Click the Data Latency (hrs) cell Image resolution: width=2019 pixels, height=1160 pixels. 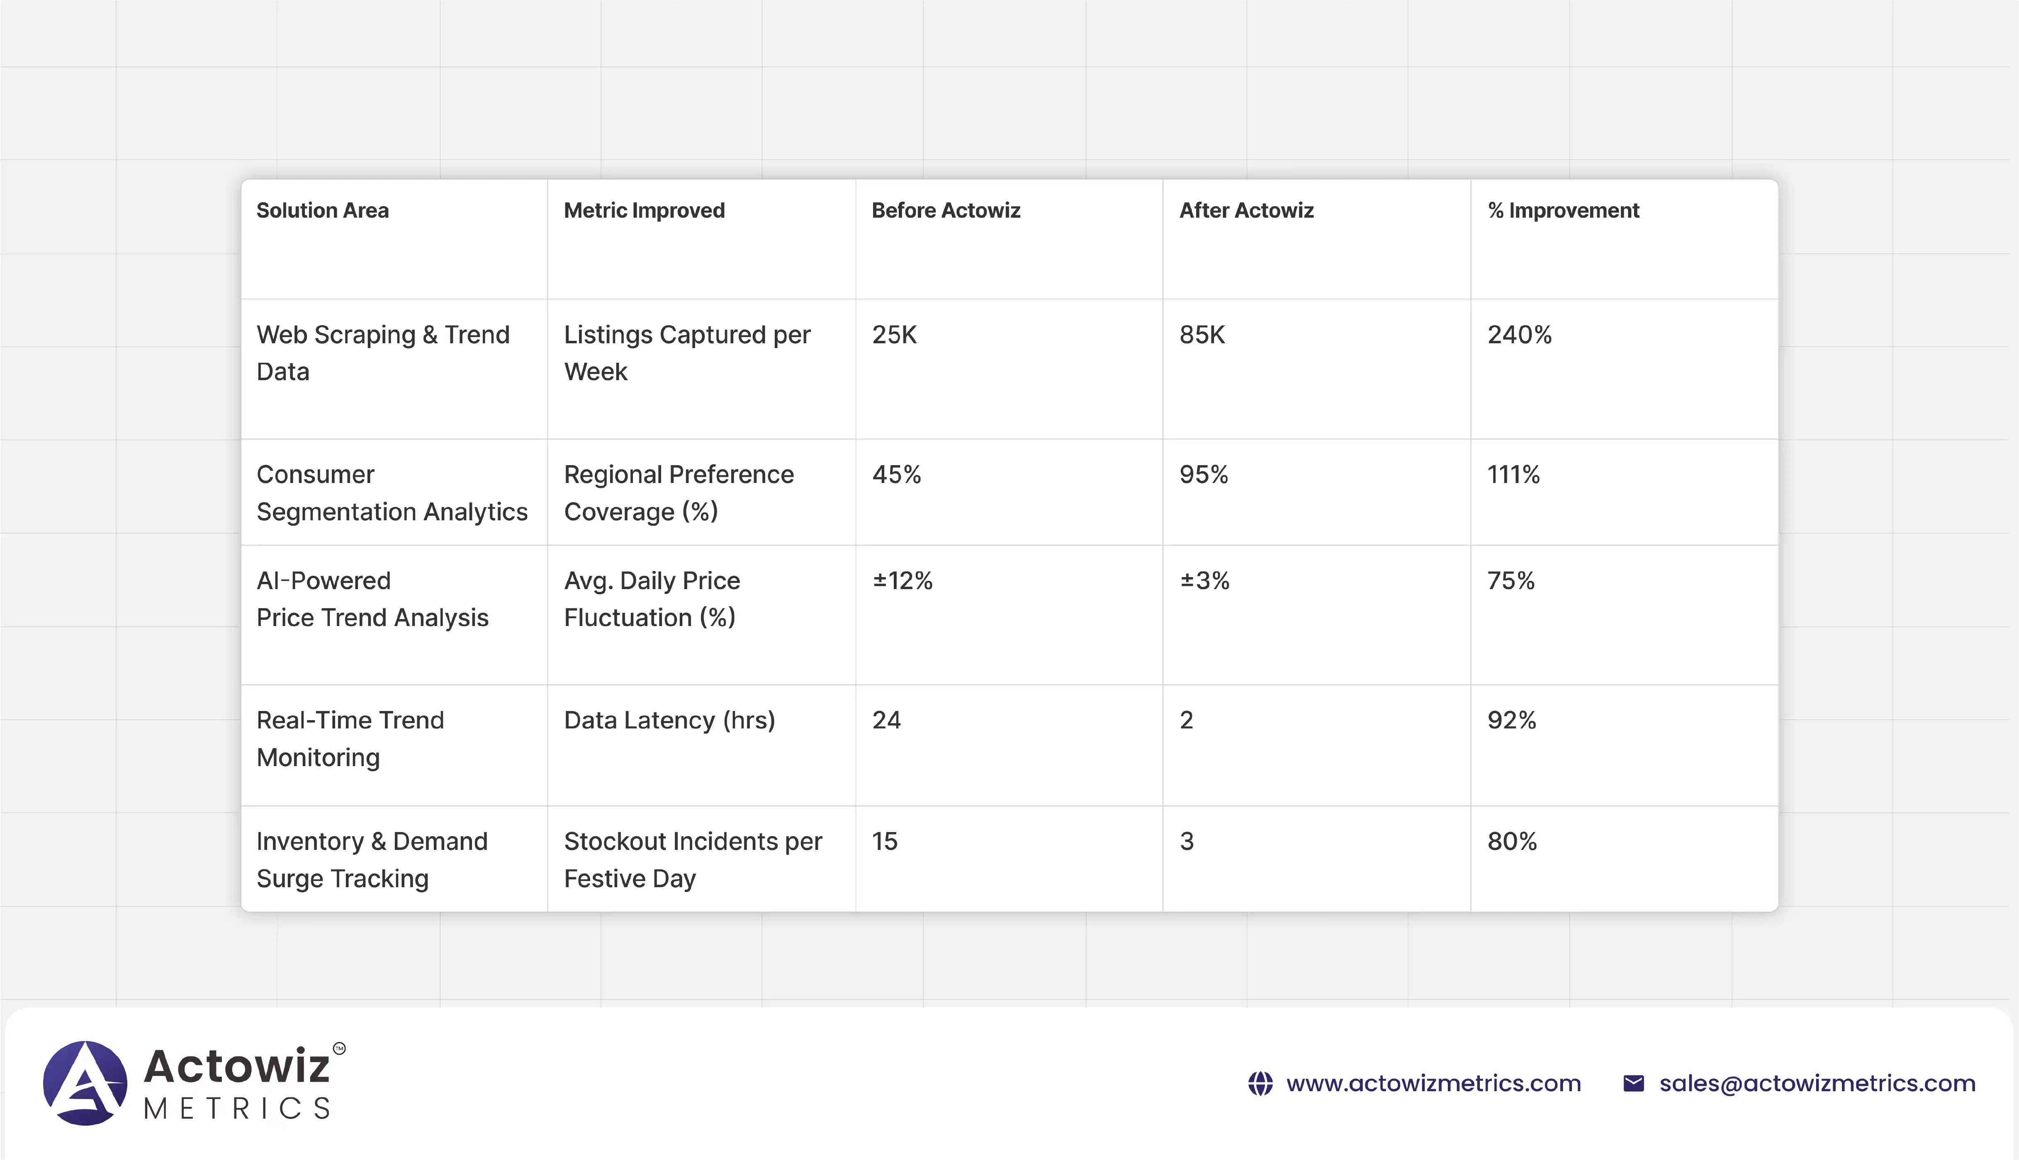669,720
